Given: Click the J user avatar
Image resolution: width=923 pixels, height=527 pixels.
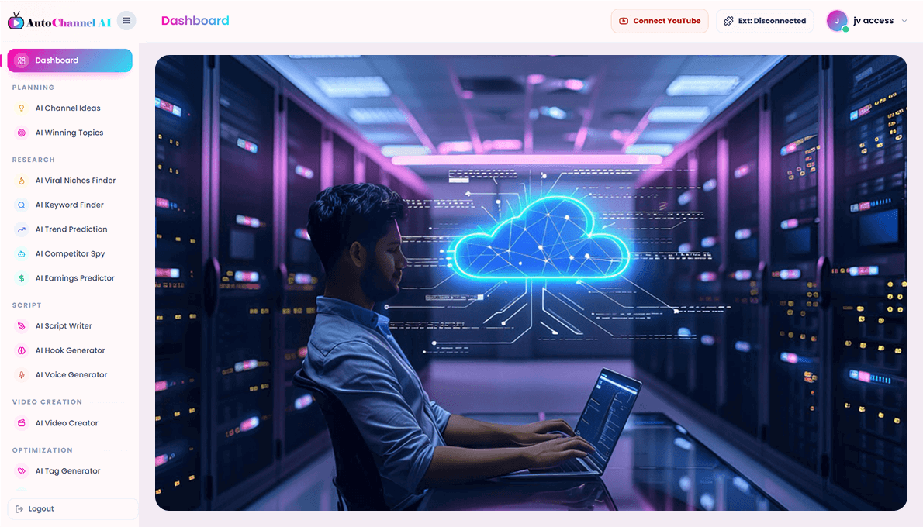Looking at the screenshot, I should [837, 21].
